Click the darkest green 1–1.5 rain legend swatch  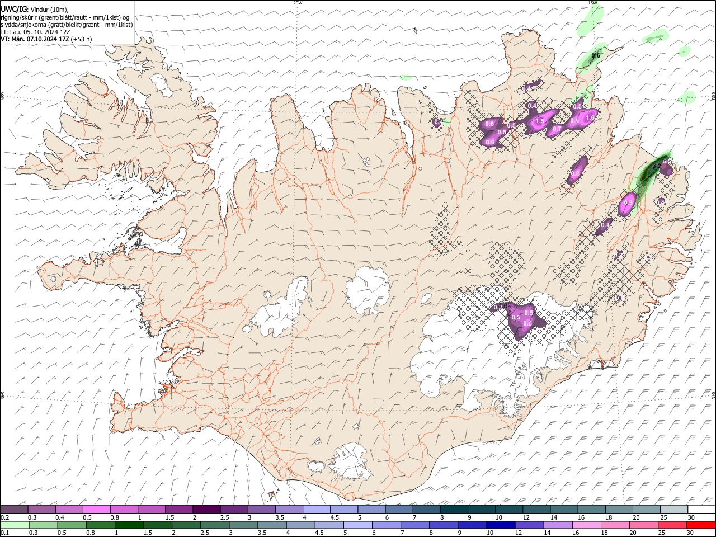[x=129, y=525]
